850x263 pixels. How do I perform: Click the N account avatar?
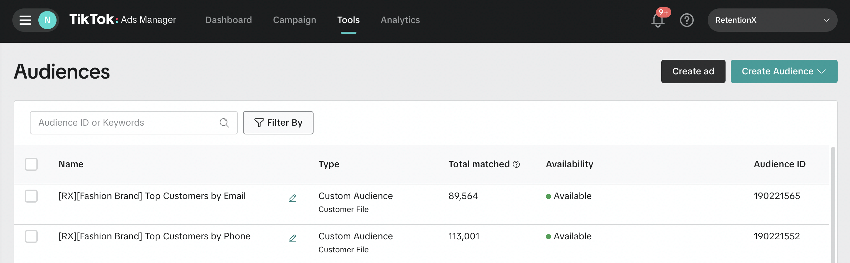click(47, 20)
